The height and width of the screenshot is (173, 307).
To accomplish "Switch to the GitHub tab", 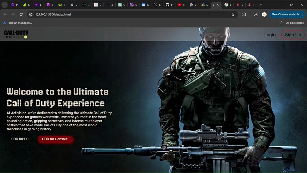I will coord(169,5).
